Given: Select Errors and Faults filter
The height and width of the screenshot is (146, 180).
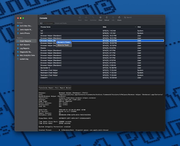Looking at the screenshot, I should 60,23.
